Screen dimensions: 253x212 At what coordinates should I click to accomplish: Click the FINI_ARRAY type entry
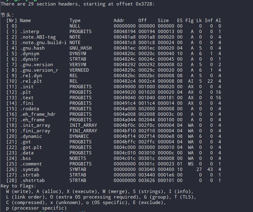83,131
